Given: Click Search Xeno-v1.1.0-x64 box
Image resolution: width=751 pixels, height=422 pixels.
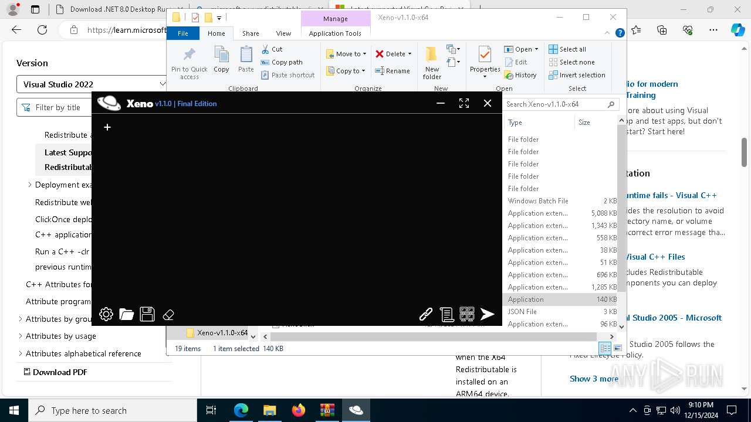Looking at the screenshot, I should coord(561,104).
